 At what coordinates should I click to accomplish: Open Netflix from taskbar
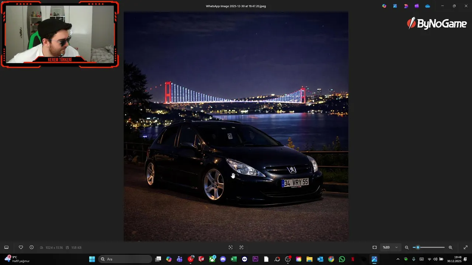pos(353,259)
